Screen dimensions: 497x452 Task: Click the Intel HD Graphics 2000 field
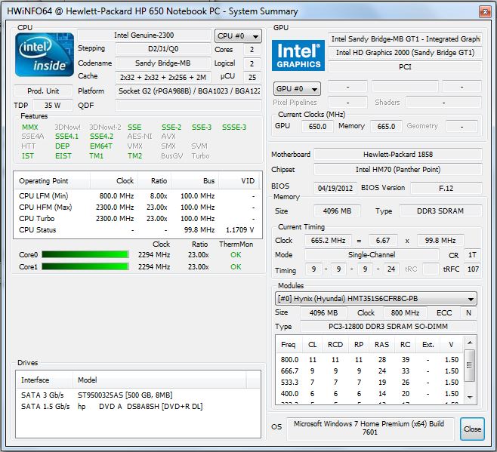click(405, 53)
